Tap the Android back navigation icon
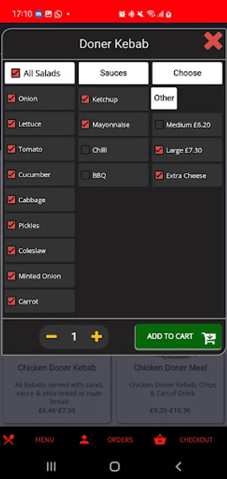 click(179, 466)
